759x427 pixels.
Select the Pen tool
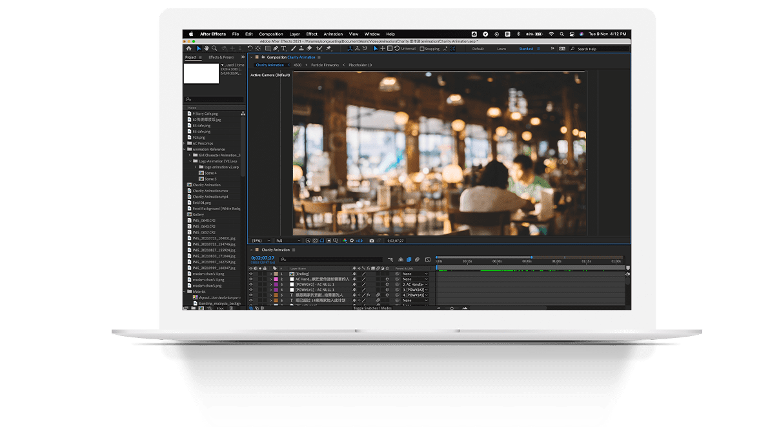pos(276,48)
